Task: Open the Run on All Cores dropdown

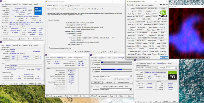Action: (x=106, y=79)
